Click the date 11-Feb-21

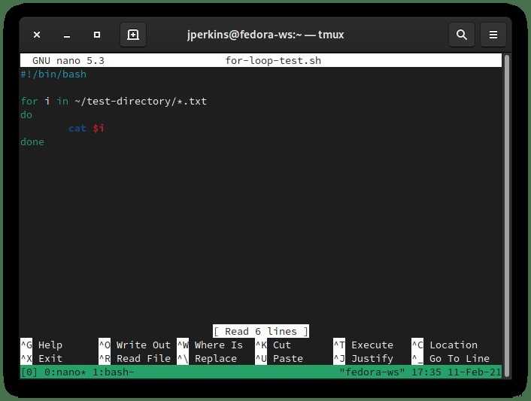pos(475,372)
